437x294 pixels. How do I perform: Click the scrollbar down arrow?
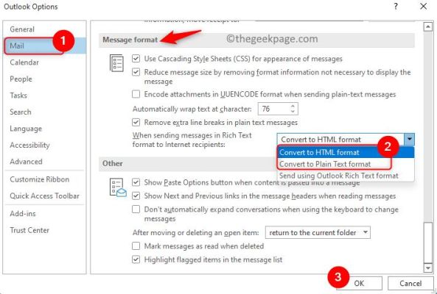click(427, 268)
